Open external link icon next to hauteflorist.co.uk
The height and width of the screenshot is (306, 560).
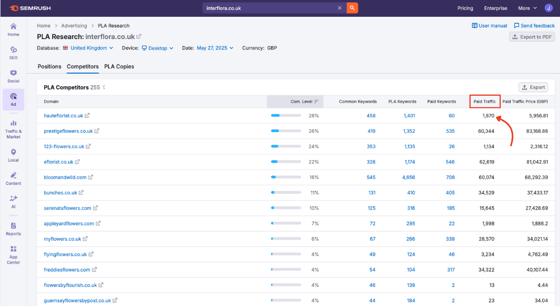(x=87, y=116)
